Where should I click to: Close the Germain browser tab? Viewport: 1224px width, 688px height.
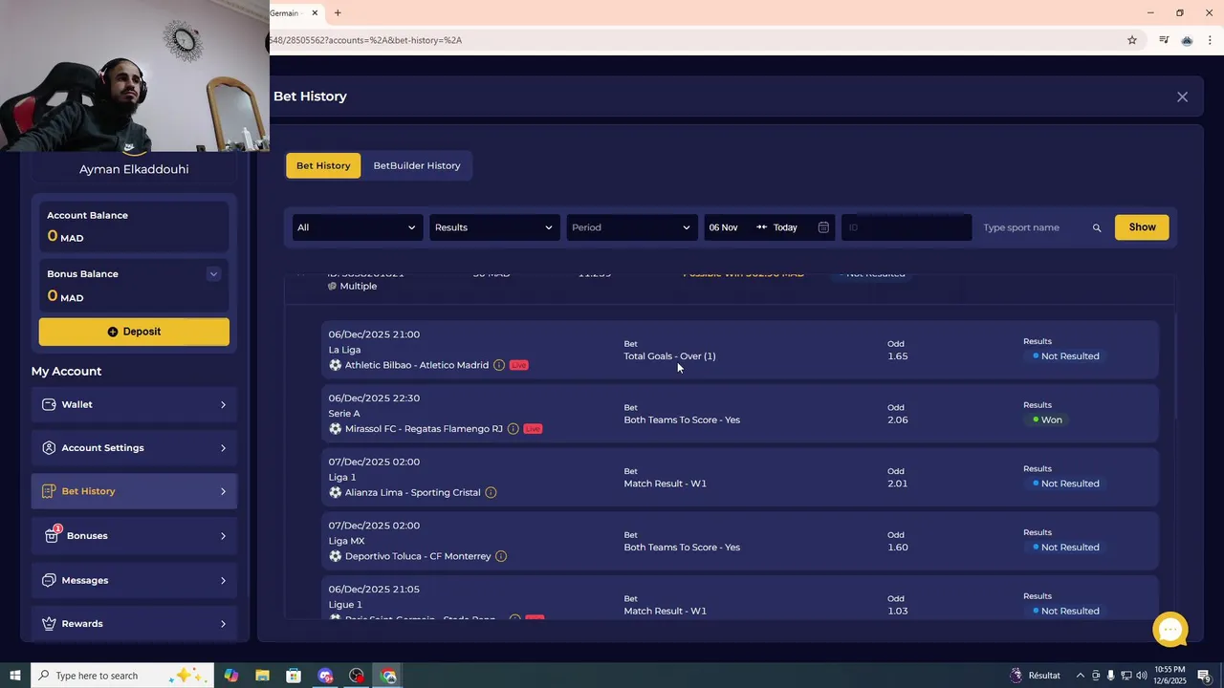(315, 12)
